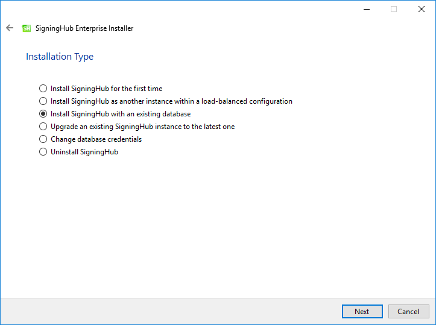Pick the Upgrade existing instance radio circle
Screen dimensions: 436x325
point(43,127)
